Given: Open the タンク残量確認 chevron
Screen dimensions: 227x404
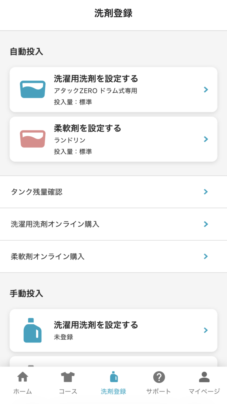Looking at the screenshot, I should pyautogui.click(x=205, y=192).
